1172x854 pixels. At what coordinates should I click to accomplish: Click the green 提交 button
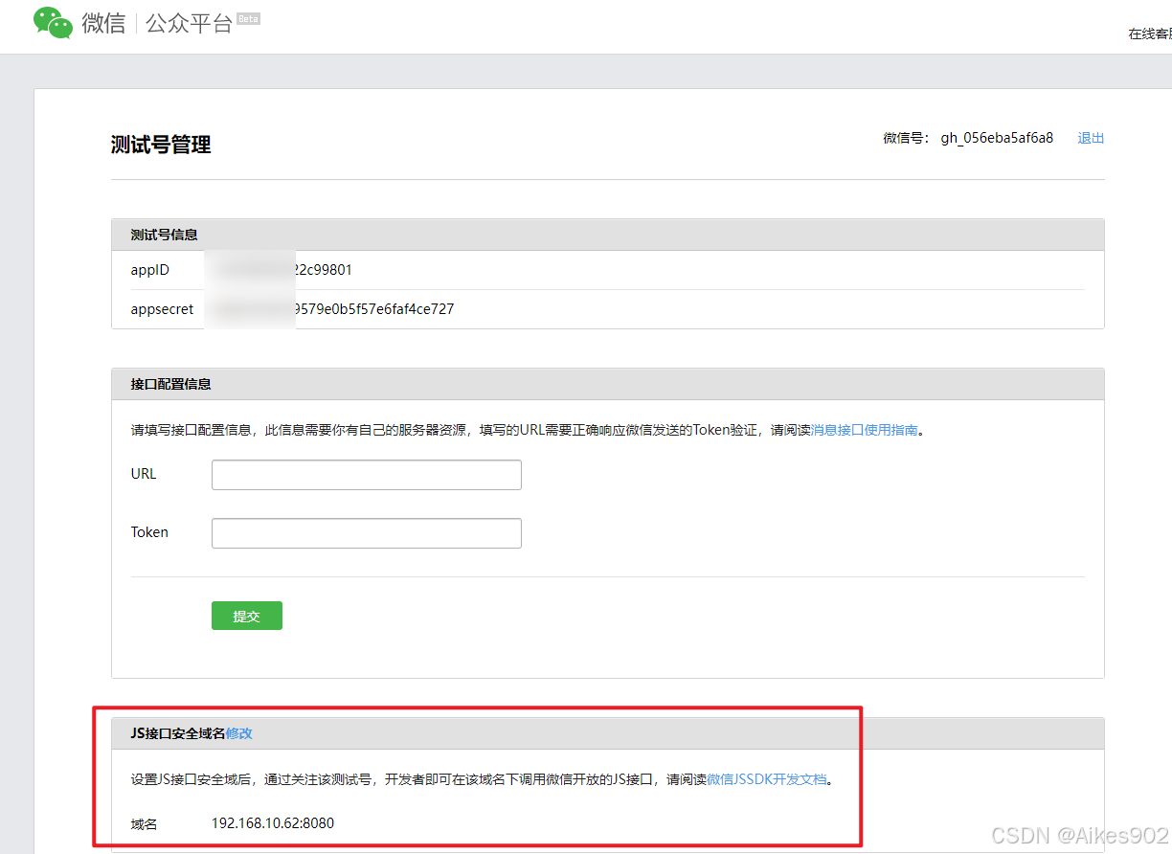point(247,616)
